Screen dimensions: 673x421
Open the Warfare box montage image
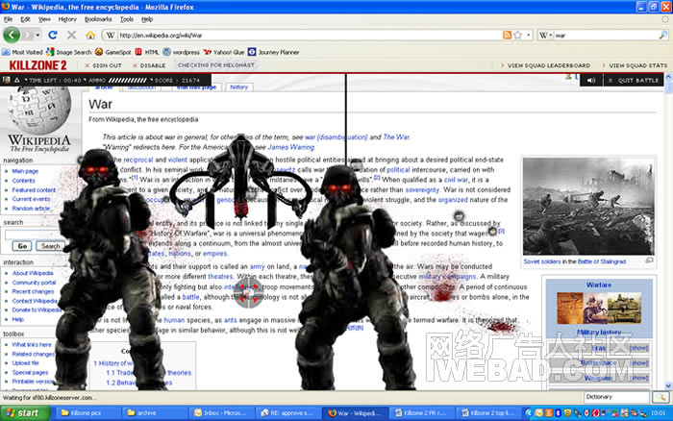[x=599, y=308]
